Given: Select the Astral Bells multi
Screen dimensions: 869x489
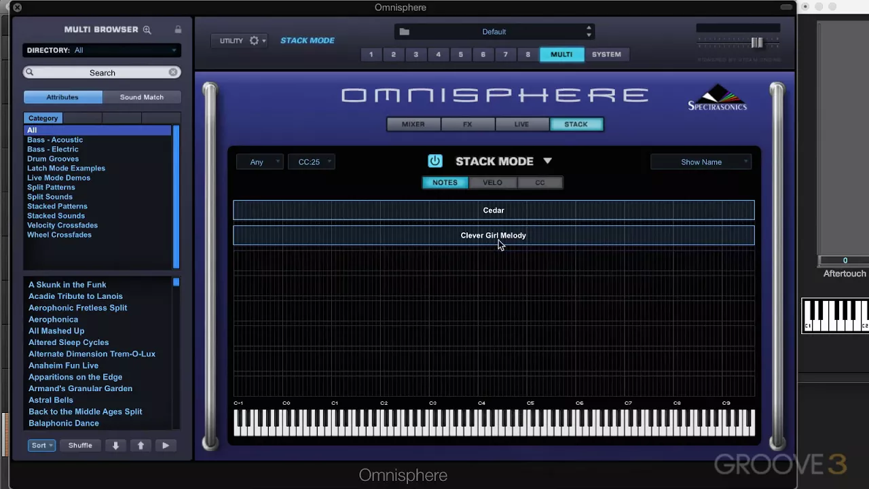Looking at the screenshot, I should 51,400.
